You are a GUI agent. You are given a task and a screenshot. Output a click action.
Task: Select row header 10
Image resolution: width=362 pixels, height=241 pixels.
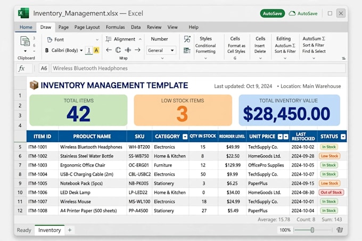[x=20, y=193]
